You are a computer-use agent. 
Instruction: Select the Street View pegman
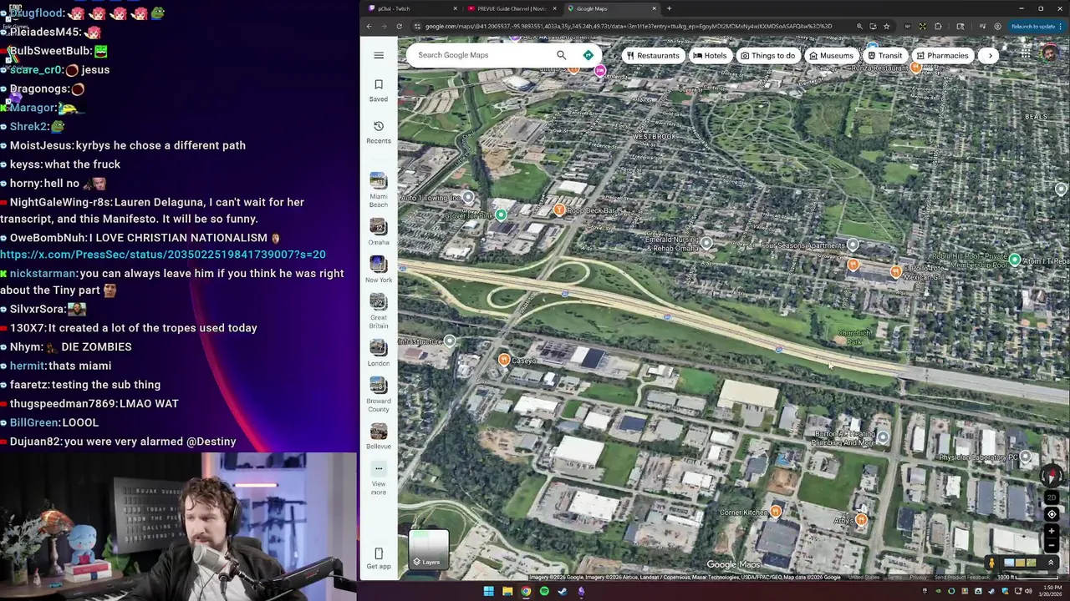pyautogui.click(x=992, y=563)
